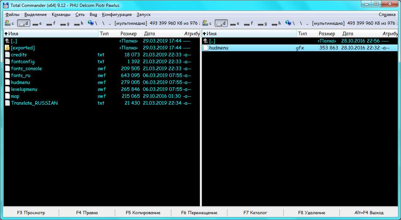Toggle active drive d button in left panel

point(24,23)
